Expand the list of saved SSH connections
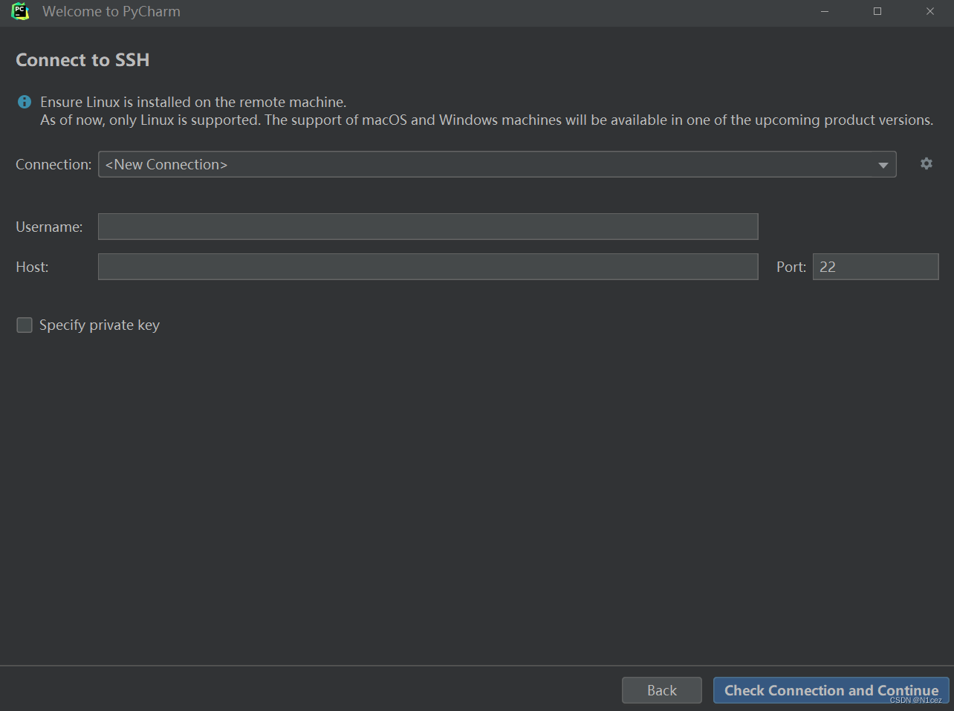This screenshot has width=954, height=711. point(883,164)
